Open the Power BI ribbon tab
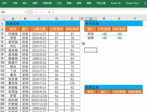This screenshot has height=112, width=147. pos(116,3)
